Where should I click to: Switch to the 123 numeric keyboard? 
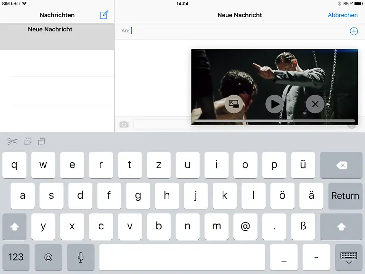coord(16,257)
